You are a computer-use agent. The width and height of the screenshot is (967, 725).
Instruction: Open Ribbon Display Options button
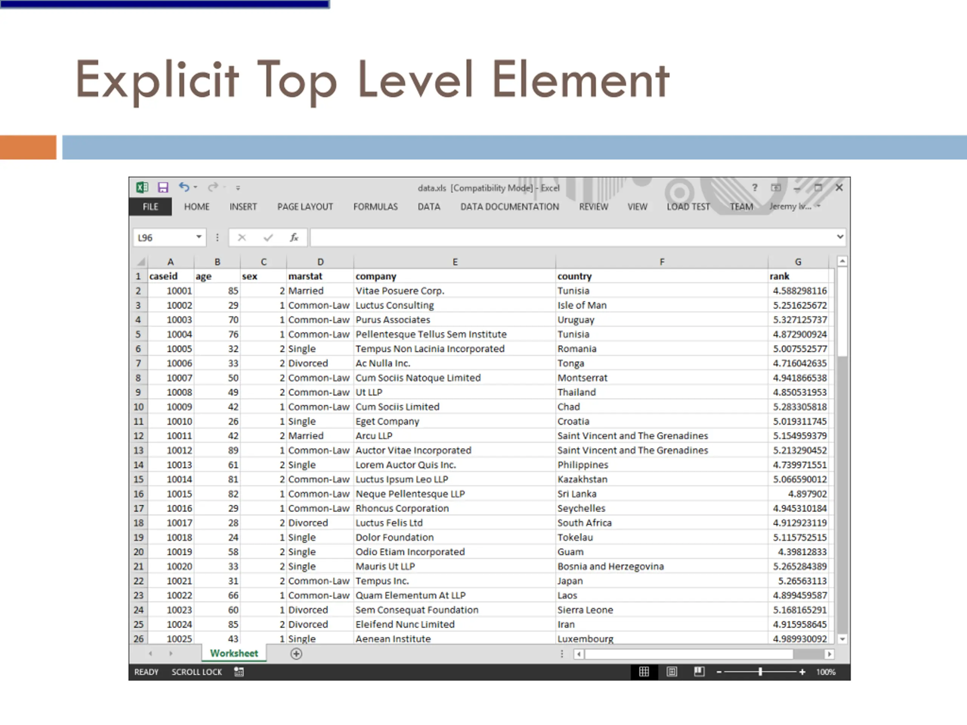[776, 187]
